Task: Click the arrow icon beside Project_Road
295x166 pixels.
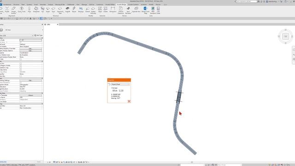Action: (x=109, y=84)
